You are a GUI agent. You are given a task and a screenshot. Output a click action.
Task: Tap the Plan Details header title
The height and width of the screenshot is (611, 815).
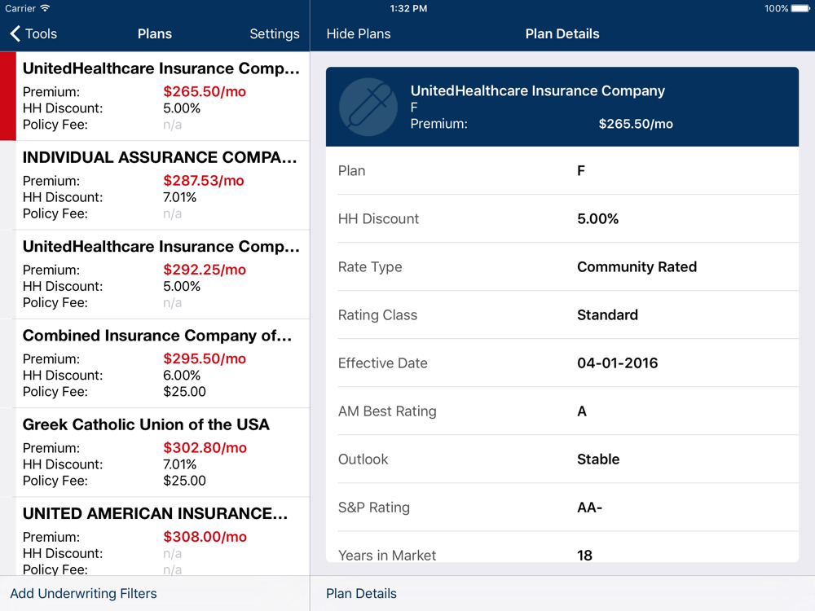point(562,33)
